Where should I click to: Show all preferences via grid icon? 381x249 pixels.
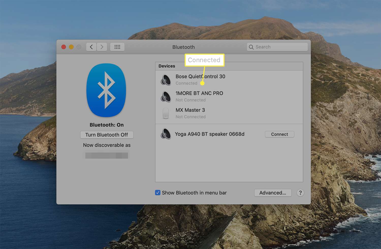pyautogui.click(x=117, y=47)
